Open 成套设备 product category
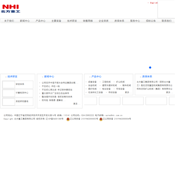175x175 pixels. (92, 82)
